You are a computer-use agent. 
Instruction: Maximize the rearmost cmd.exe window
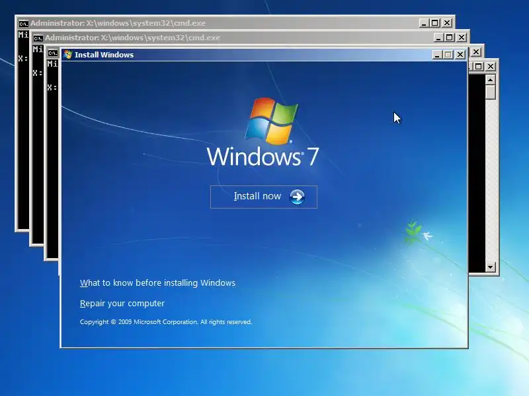click(x=435, y=23)
